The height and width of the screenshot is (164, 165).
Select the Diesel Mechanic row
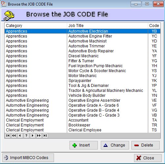point(82,56)
